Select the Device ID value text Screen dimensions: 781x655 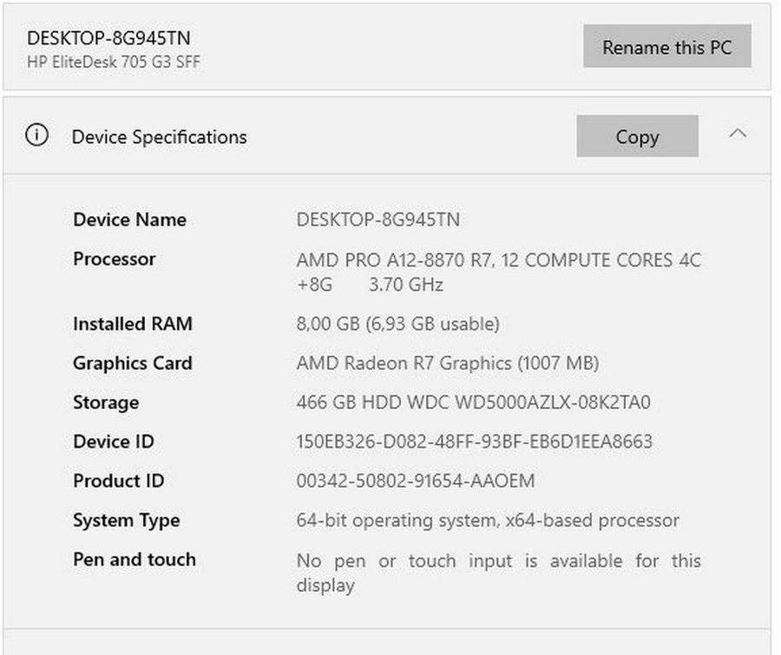(474, 442)
